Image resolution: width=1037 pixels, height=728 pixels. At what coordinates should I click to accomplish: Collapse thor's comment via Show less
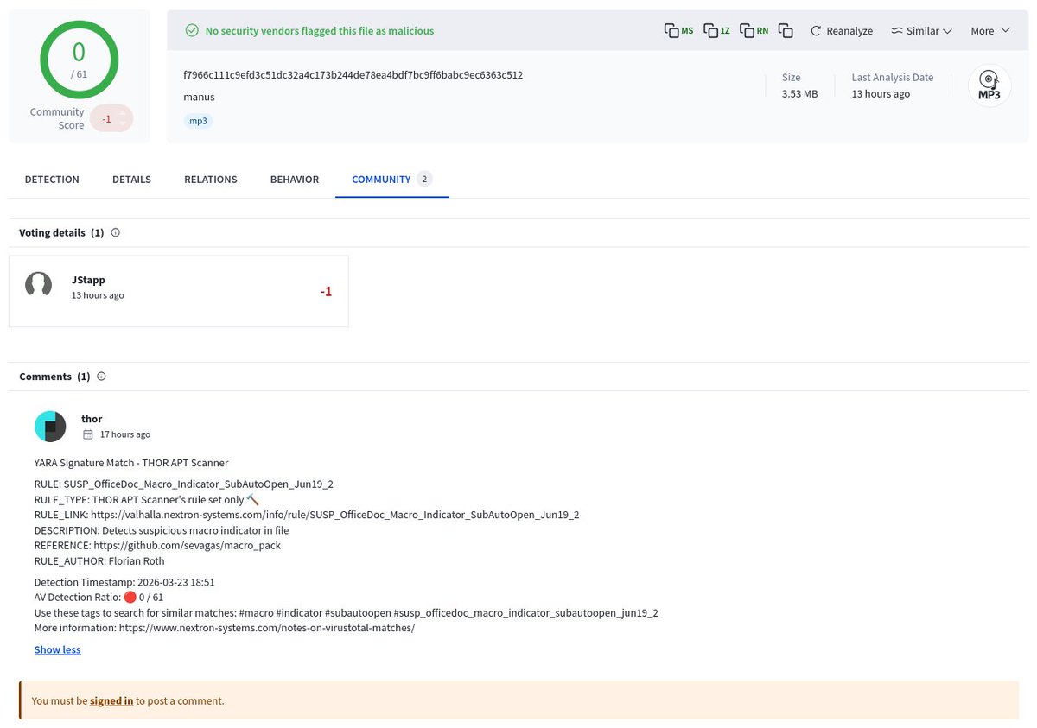[x=57, y=649]
